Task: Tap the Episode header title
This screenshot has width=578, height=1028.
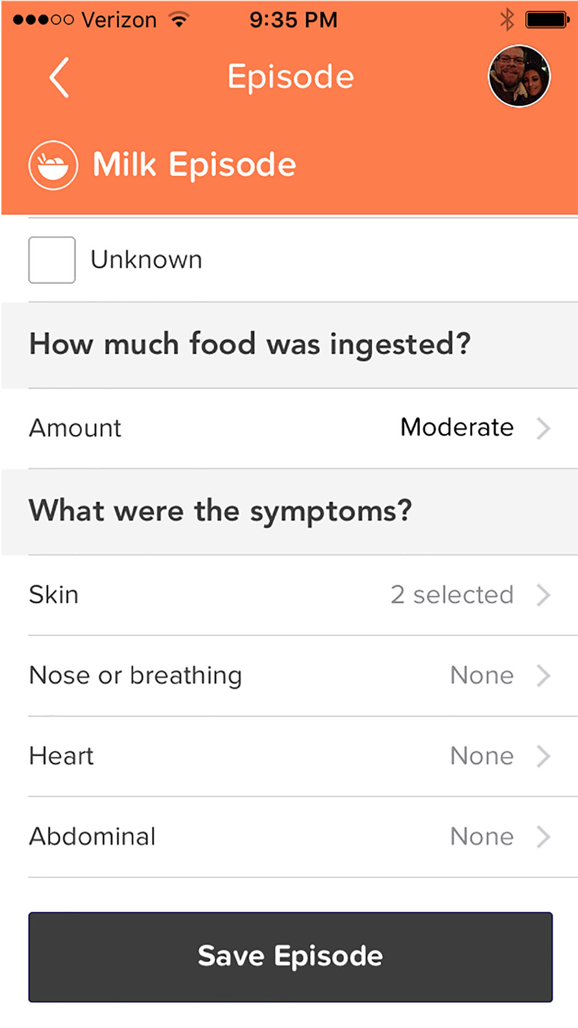Action: click(x=290, y=76)
